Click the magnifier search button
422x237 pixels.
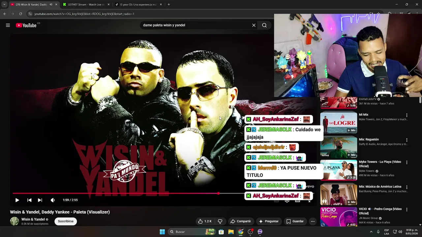(x=264, y=25)
